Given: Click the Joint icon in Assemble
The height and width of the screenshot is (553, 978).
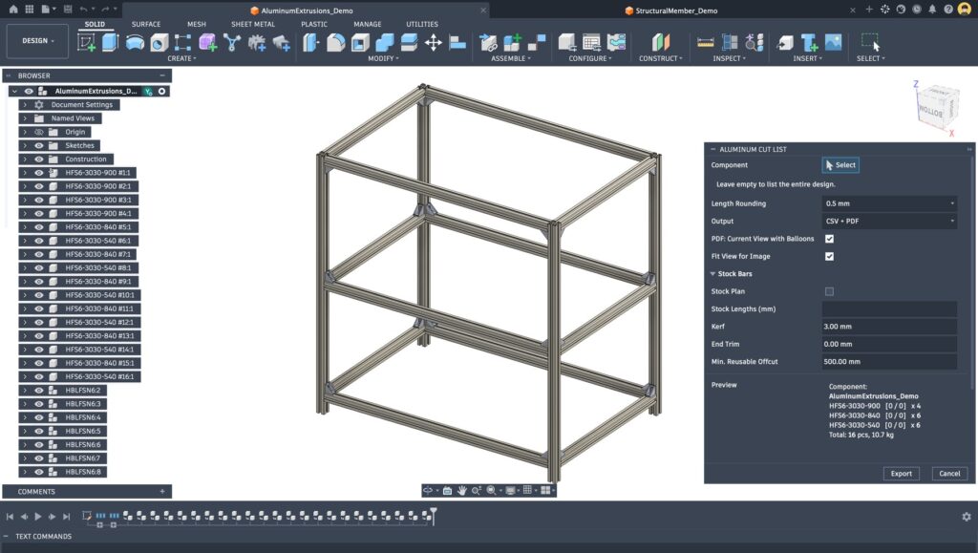Looking at the screenshot, I should click(488, 42).
